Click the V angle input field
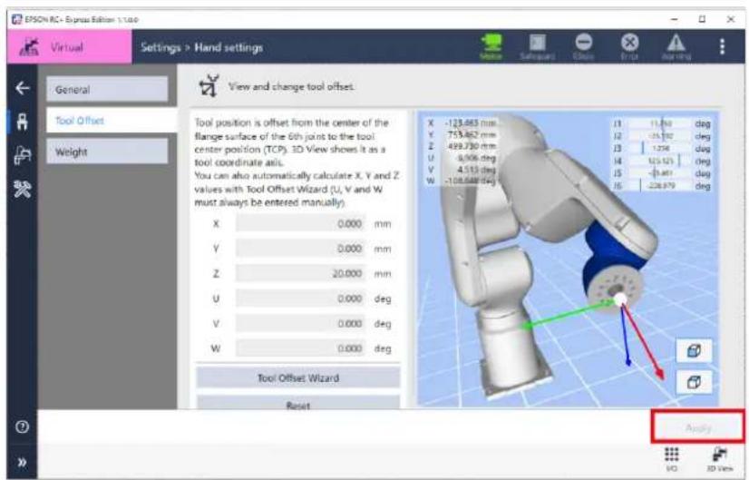This screenshot has width=749, height=480. [x=300, y=323]
